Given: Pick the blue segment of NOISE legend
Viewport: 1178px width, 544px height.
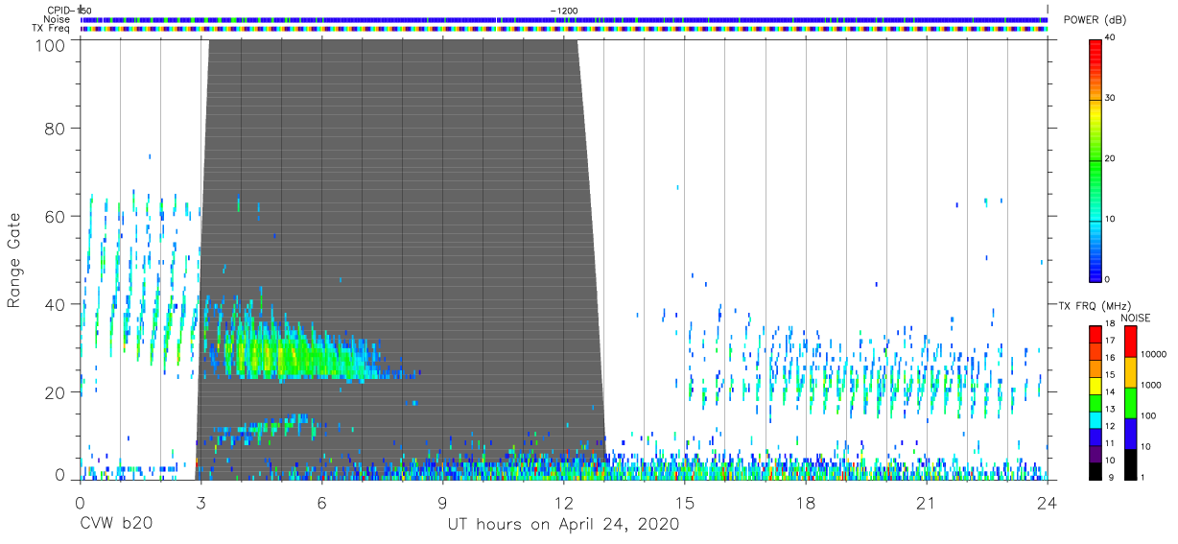Looking at the screenshot, I should pos(1129,433).
